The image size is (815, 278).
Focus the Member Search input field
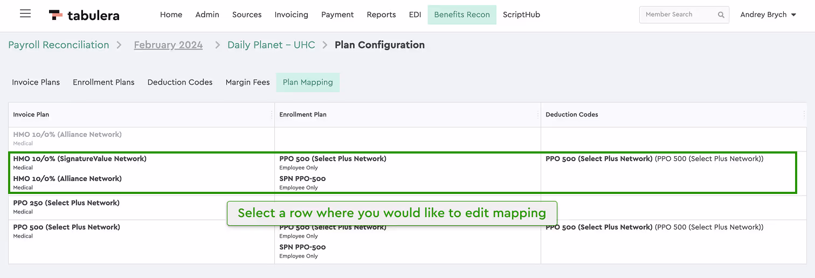tap(678, 15)
